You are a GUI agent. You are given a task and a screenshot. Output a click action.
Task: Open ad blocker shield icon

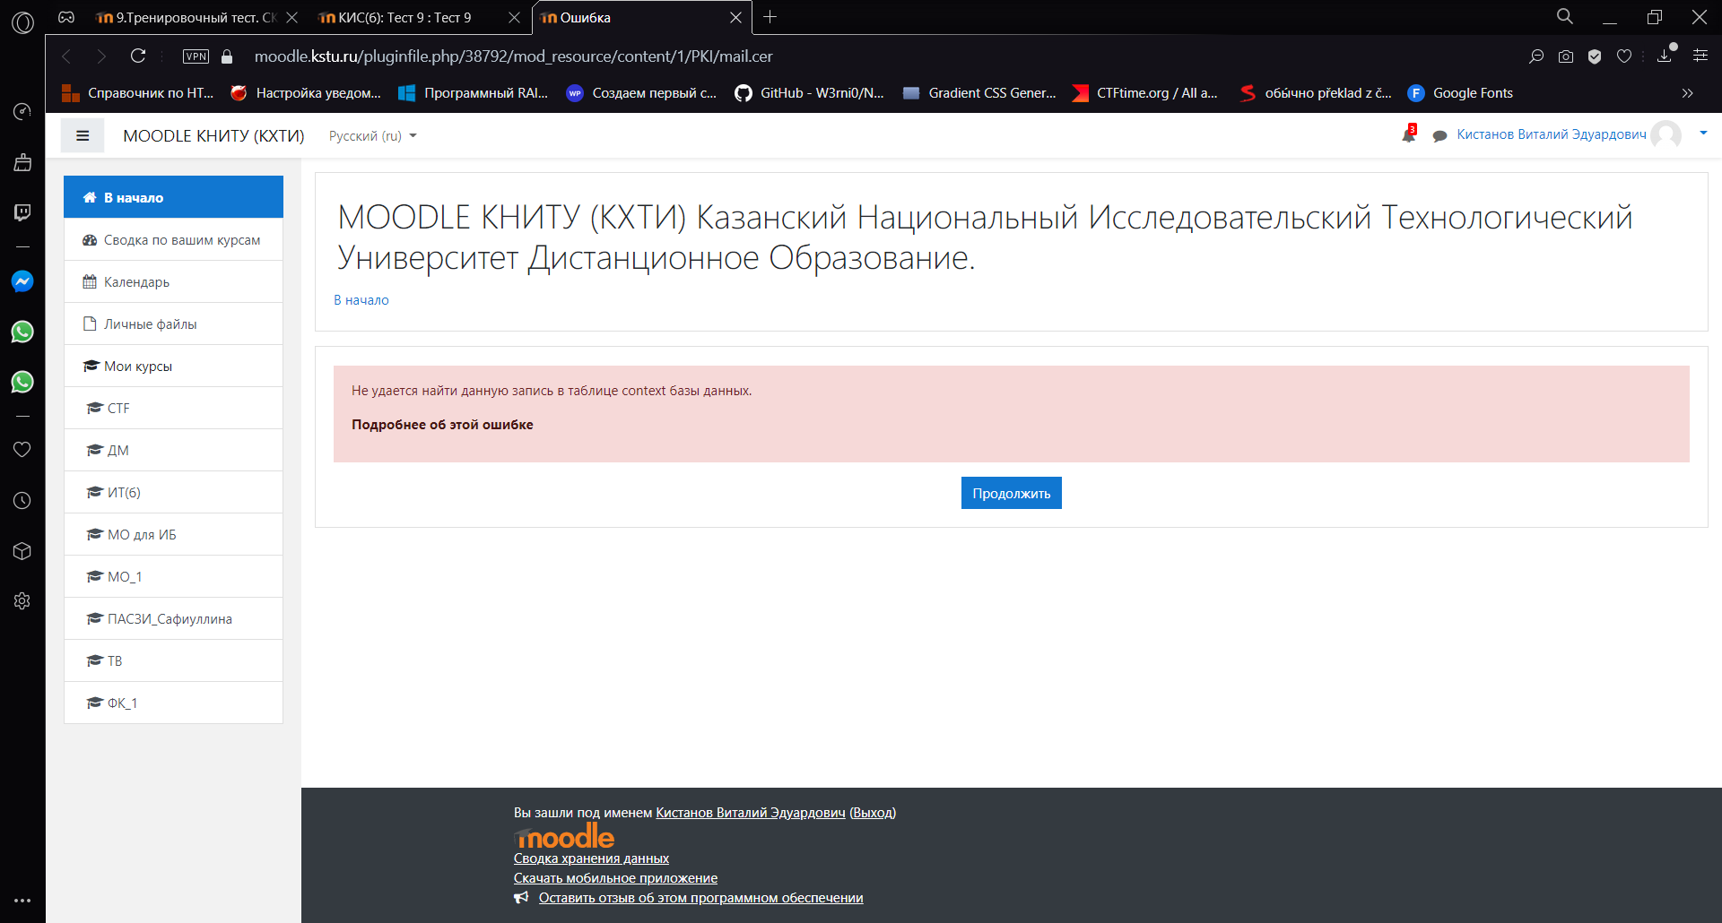(x=1595, y=56)
